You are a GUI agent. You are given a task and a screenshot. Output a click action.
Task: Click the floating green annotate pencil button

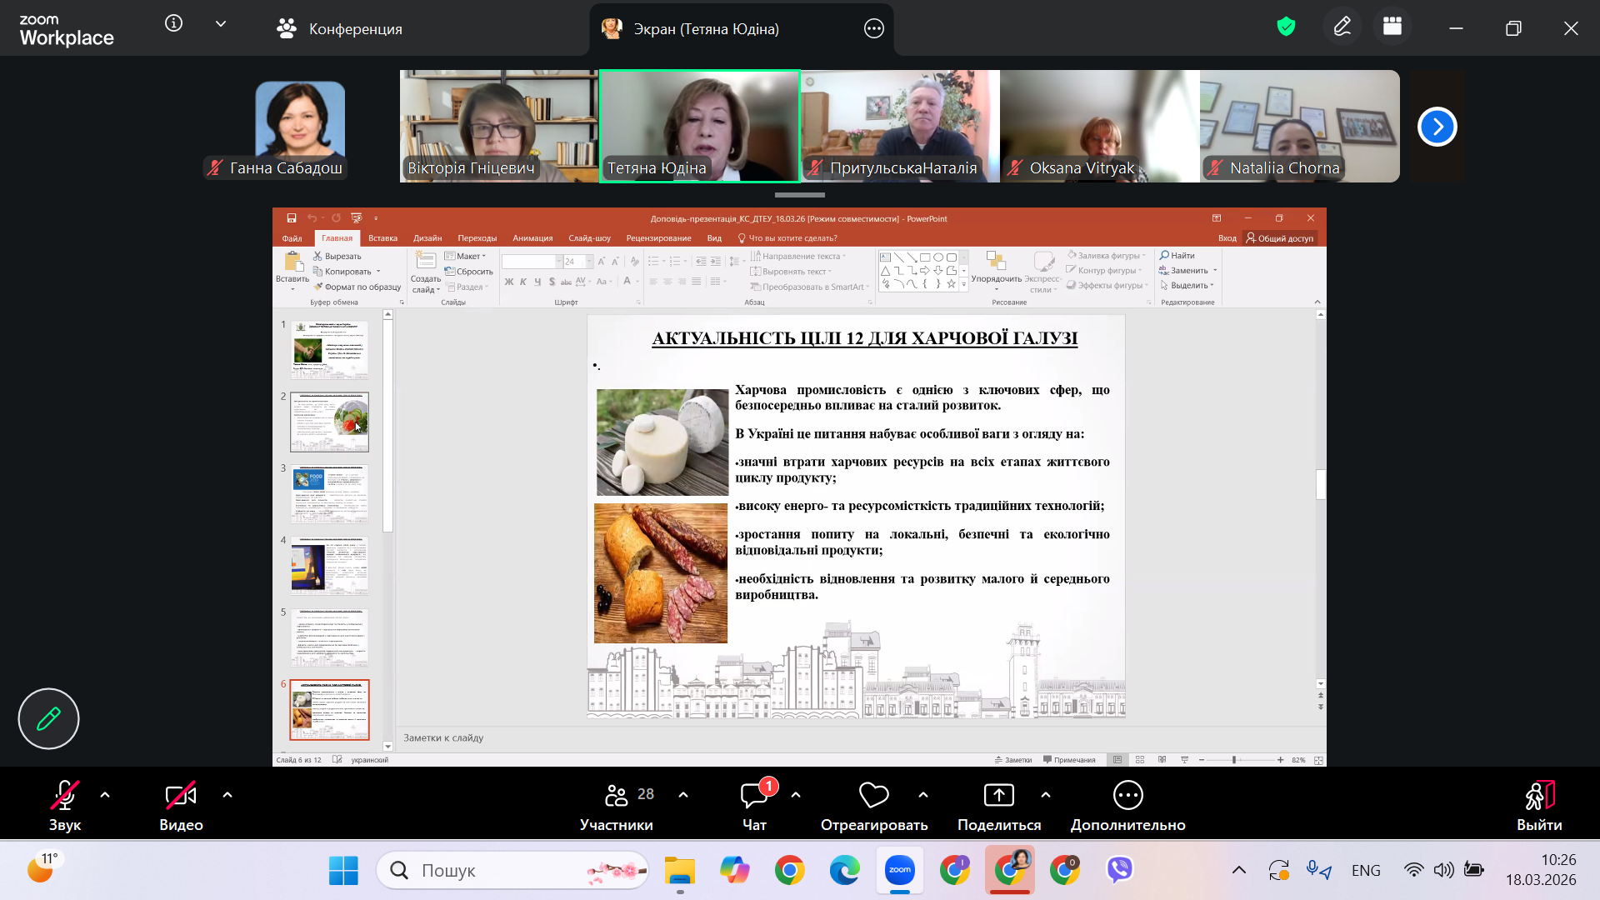48,718
